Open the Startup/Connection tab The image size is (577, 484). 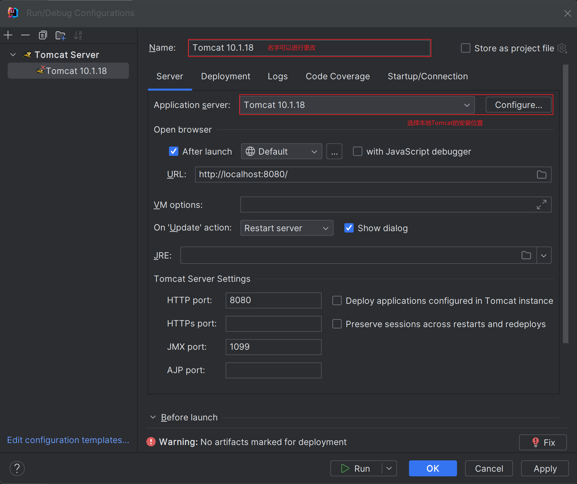(x=427, y=76)
